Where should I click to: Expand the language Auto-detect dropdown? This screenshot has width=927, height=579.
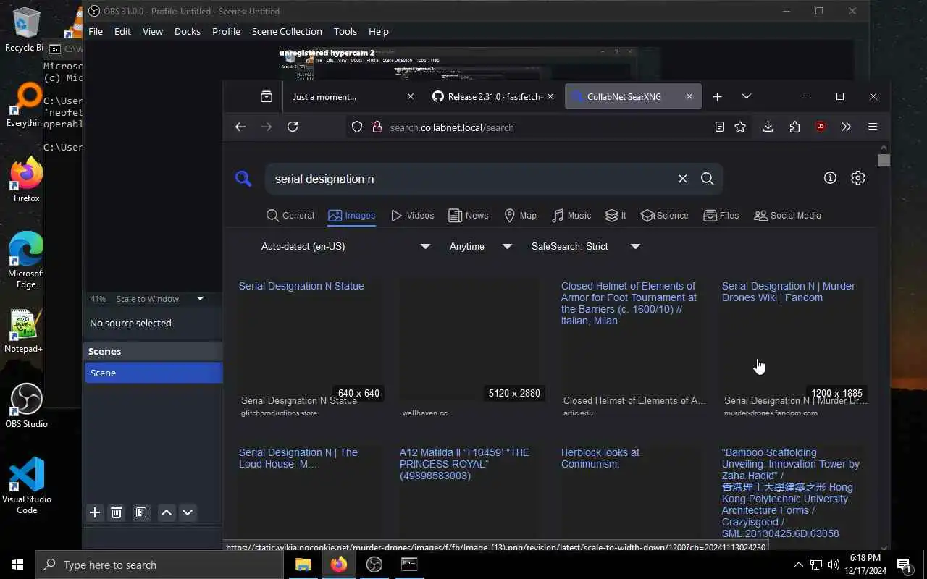pos(345,246)
